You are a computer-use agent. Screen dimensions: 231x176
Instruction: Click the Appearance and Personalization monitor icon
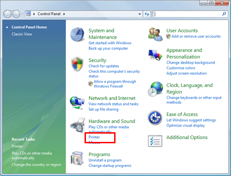[155, 55]
